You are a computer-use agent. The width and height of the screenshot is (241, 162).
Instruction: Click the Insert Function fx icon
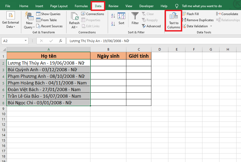point(61,41)
